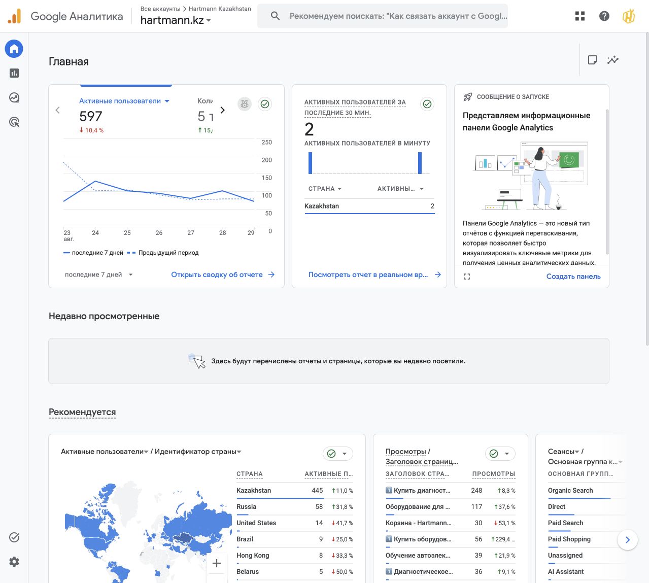Click Hartmann Kazakhstan breadcrumb
The image size is (649, 583).
(220, 9)
